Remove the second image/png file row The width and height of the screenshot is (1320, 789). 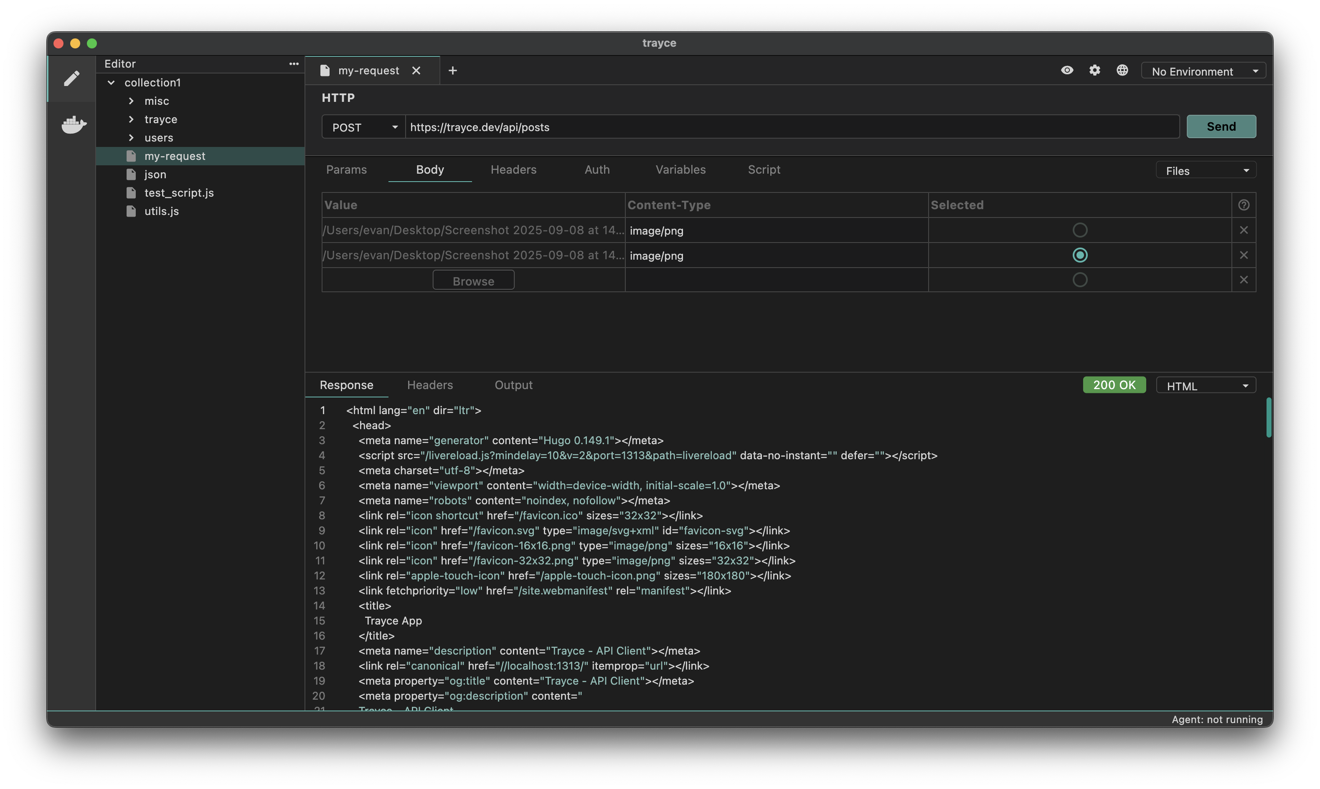point(1244,255)
